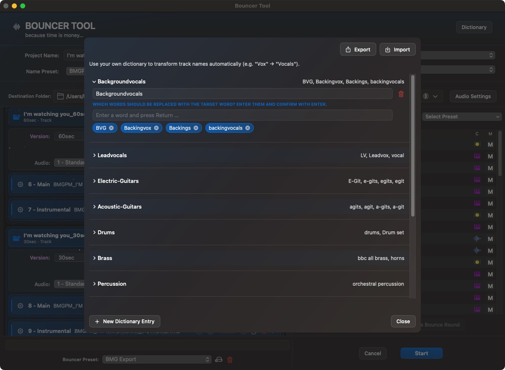Delete the Backgroundvocals entry with trash icon
Screen dimensions: 505x370
(x=401, y=94)
